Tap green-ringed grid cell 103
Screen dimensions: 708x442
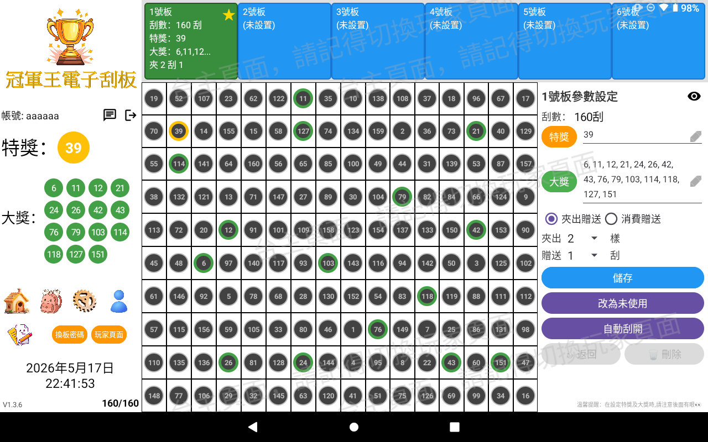point(328,263)
